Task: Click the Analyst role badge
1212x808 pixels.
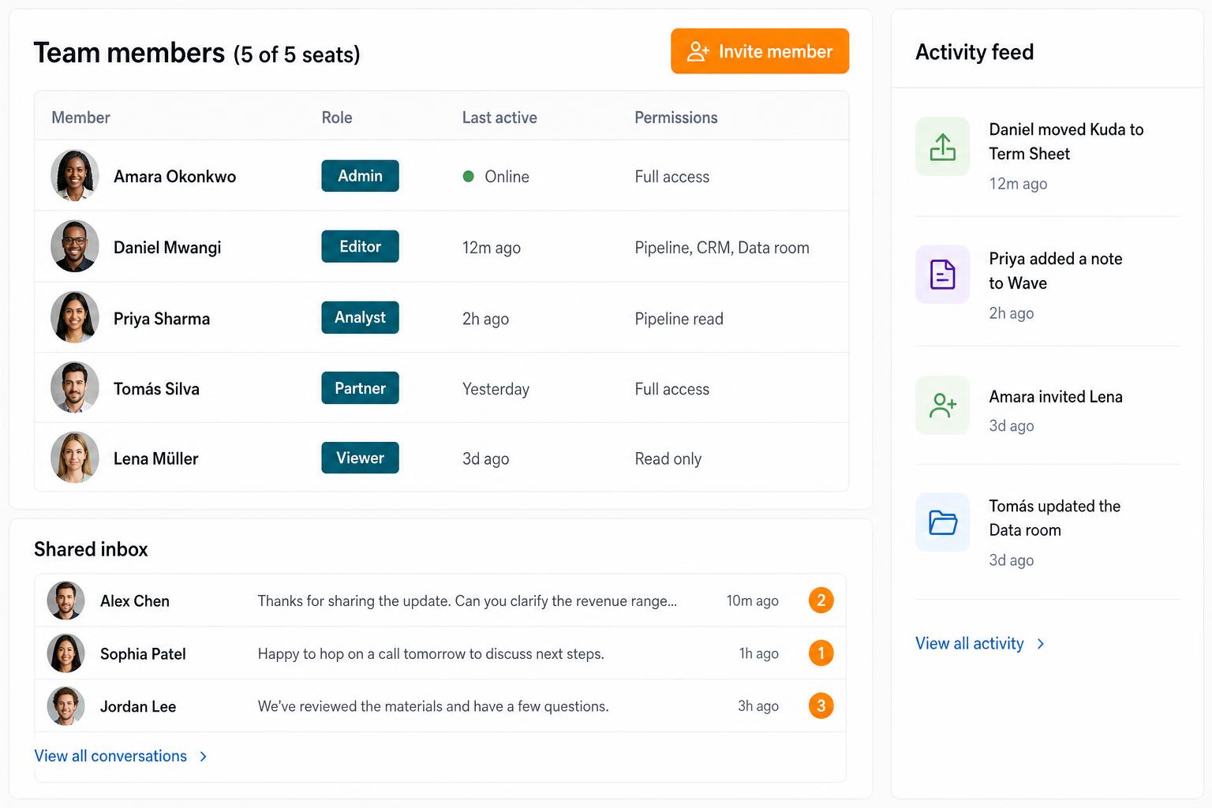Action: tap(360, 317)
